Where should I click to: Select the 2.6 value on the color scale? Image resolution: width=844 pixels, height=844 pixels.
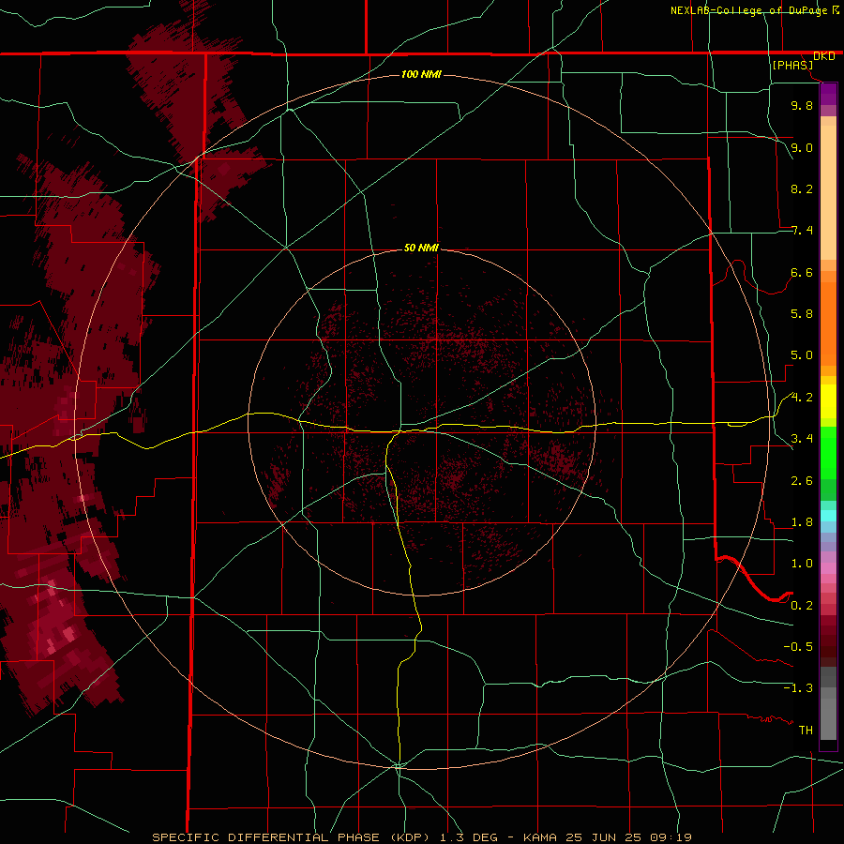pyautogui.click(x=802, y=481)
